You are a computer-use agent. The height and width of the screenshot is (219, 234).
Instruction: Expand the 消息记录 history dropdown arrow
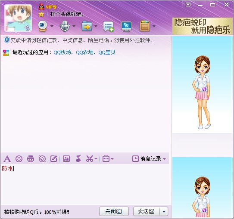point(165,159)
